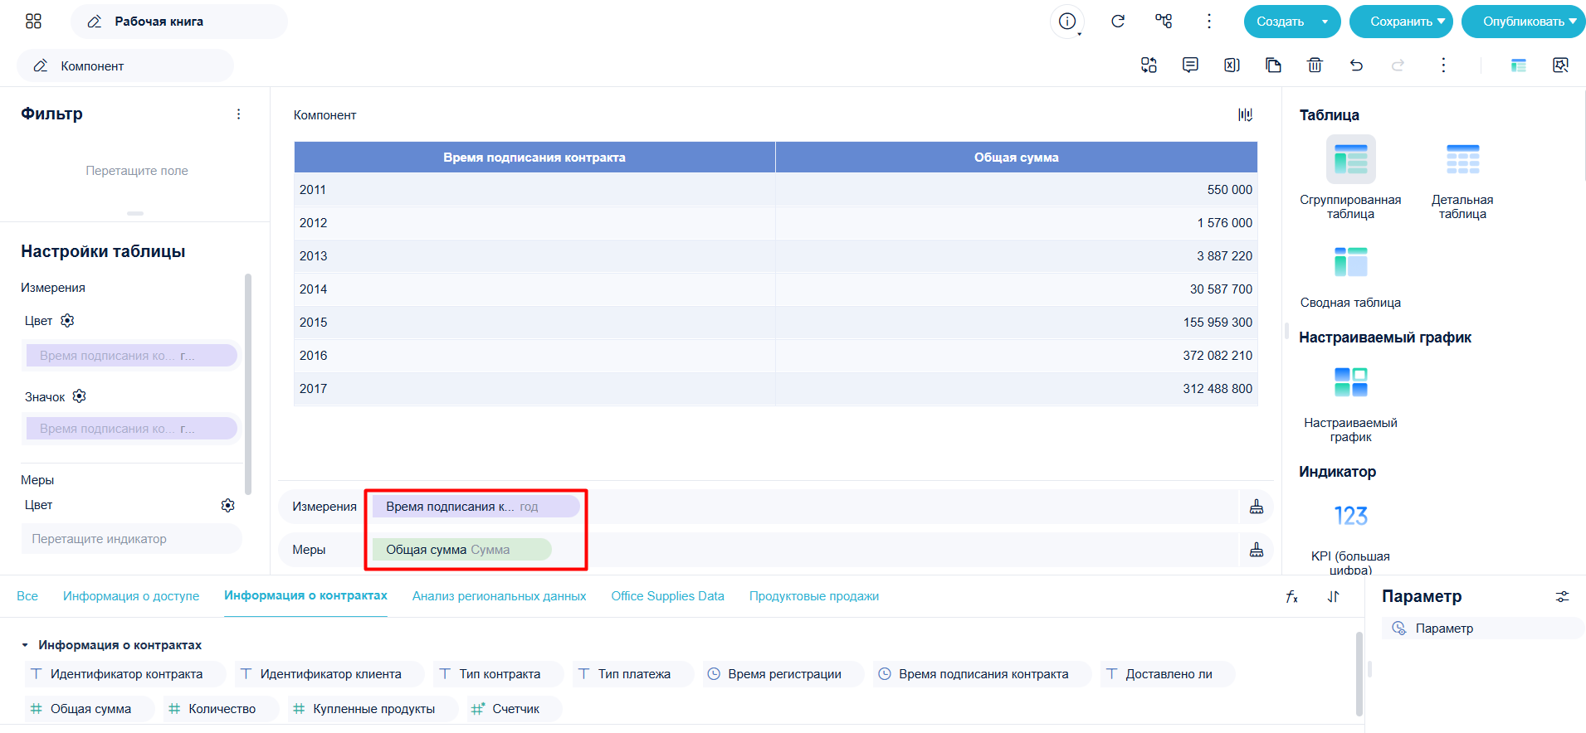Click the Общая сумма measure pill

[x=461, y=550]
